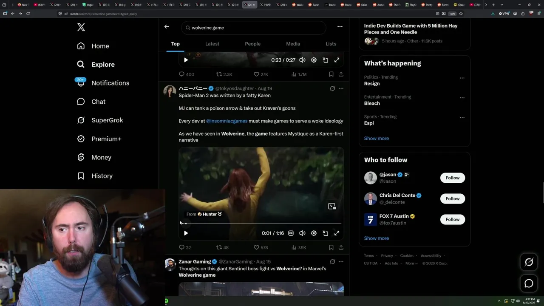This screenshot has width=544, height=306.
Task: Open the @insomniacgames mention link
Action: pos(227,121)
